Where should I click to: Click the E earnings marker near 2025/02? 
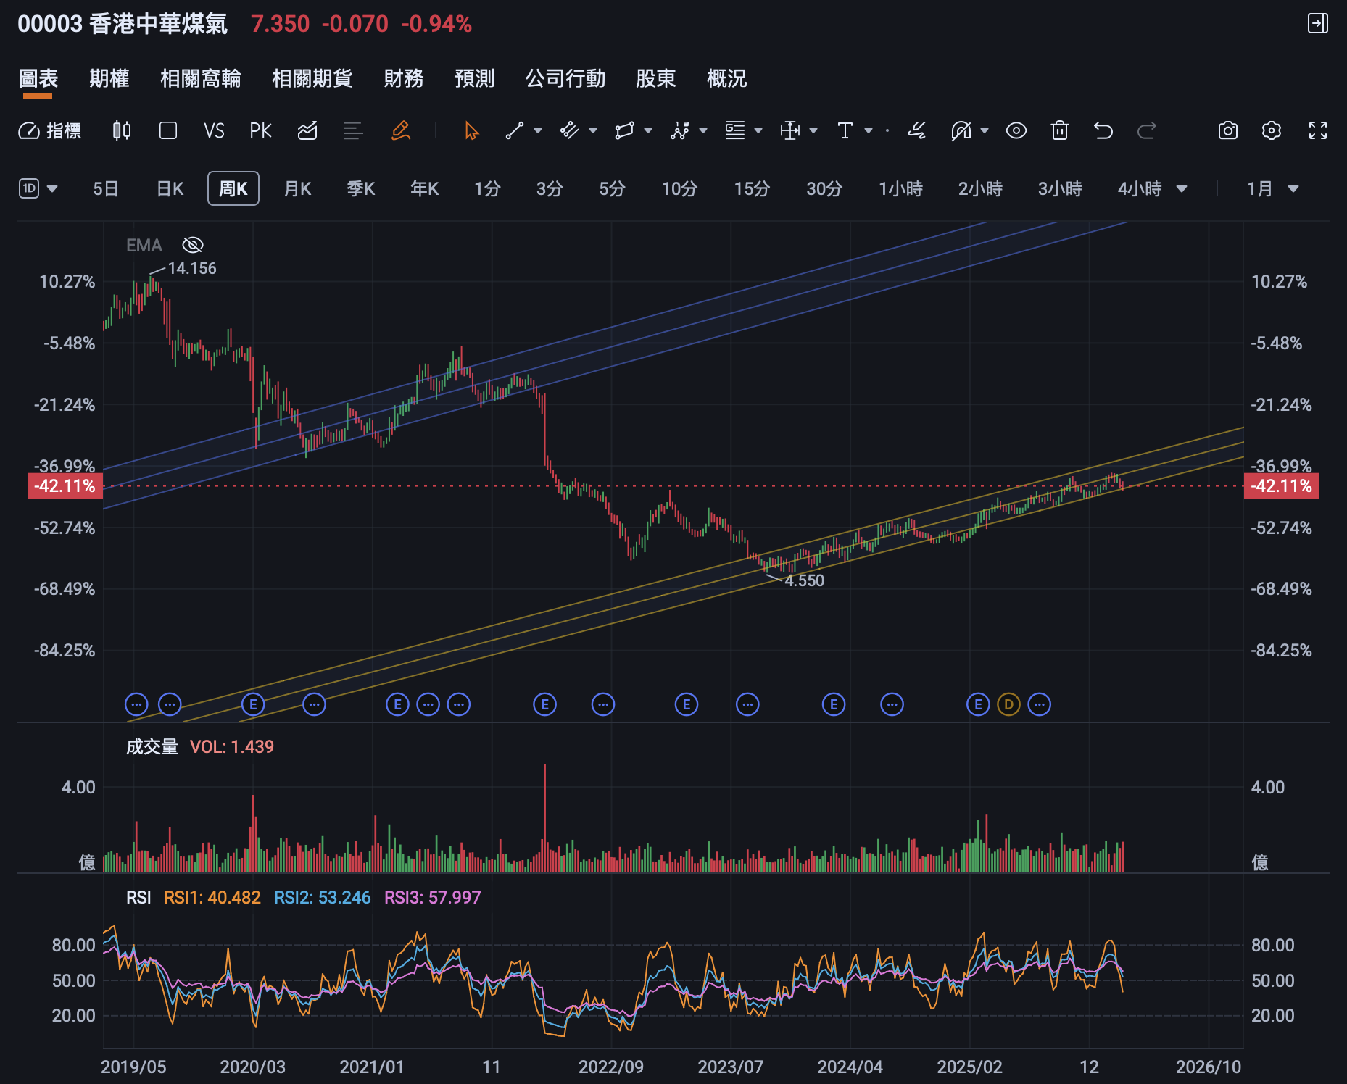point(978,704)
